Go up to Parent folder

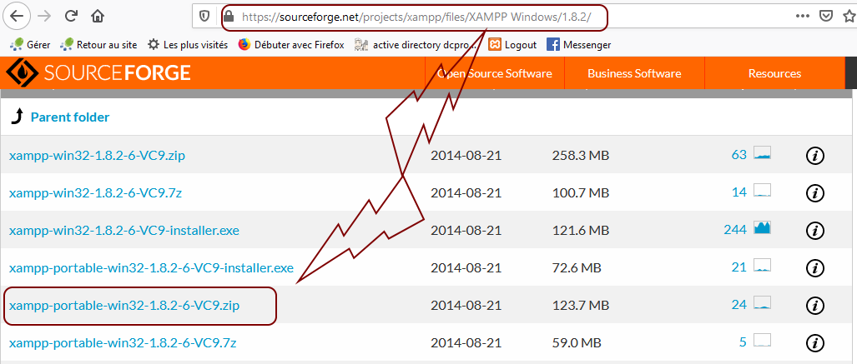click(69, 117)
